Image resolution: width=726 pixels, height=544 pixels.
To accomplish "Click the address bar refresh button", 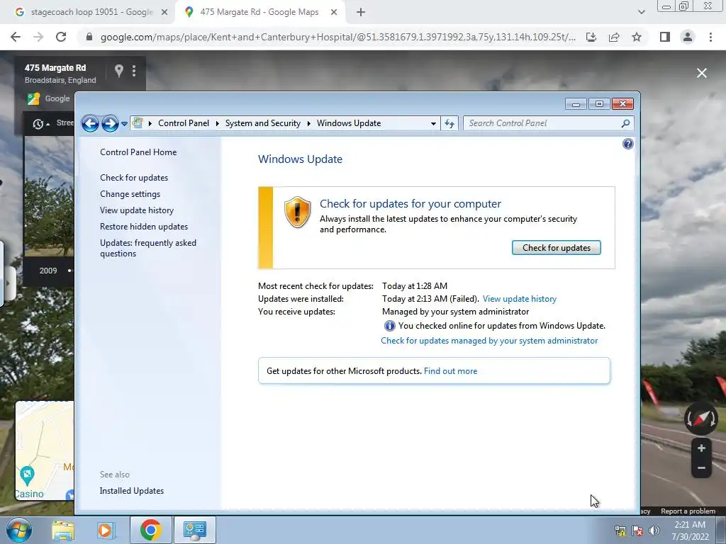I will coord(449,123).
